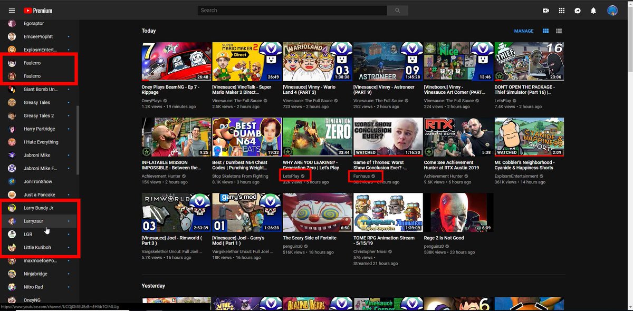The height and width of the screenshot is (311, 633).
Task: Open Funhaus channel link
Action: click(362, 176)
